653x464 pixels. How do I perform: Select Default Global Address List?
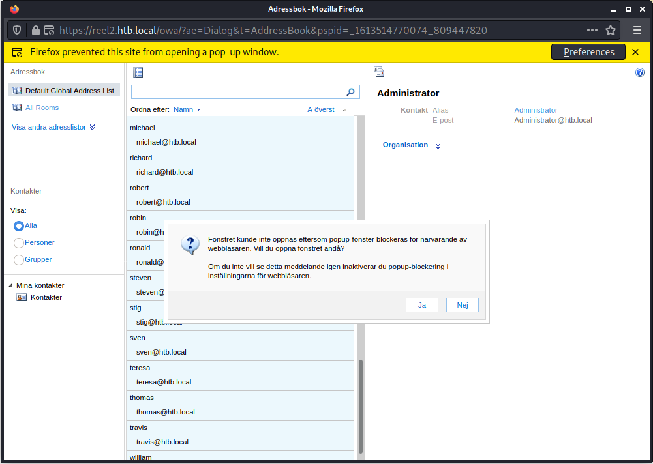click(x=69, y=91)
